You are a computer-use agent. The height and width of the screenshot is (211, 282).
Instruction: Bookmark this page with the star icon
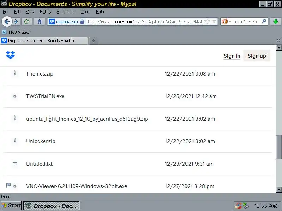(207, 22)
